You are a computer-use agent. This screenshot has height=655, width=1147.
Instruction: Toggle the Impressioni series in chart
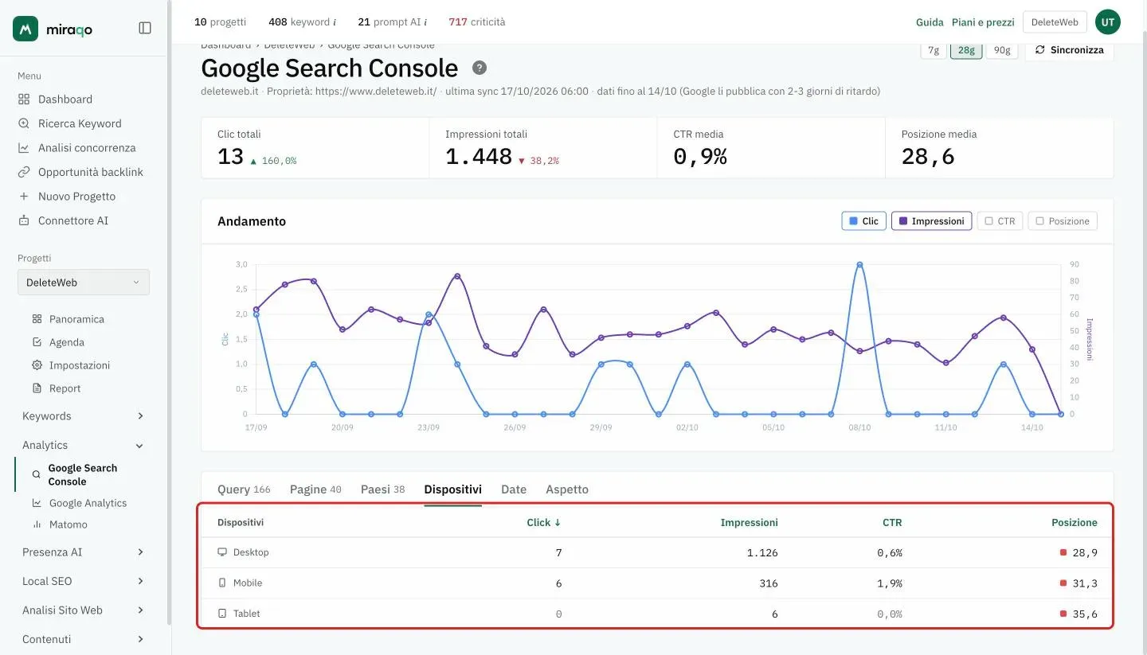tap(931, 221)
